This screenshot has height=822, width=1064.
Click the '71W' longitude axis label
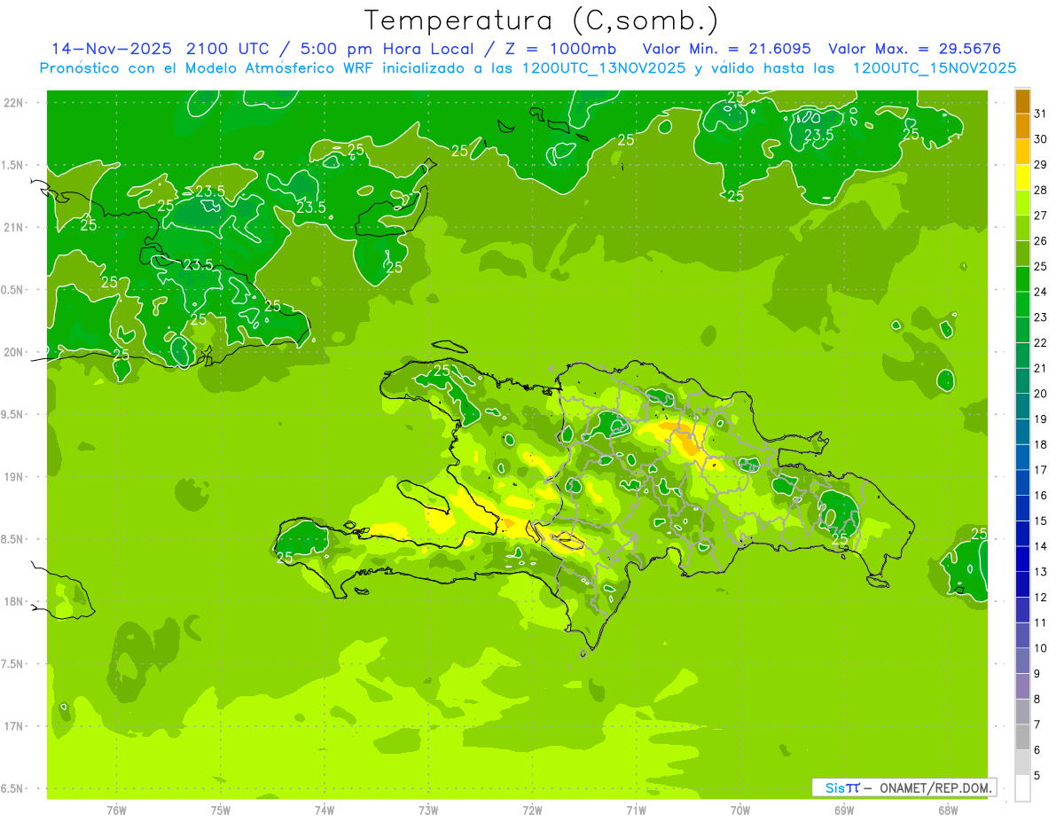click(x=636, y=810)
